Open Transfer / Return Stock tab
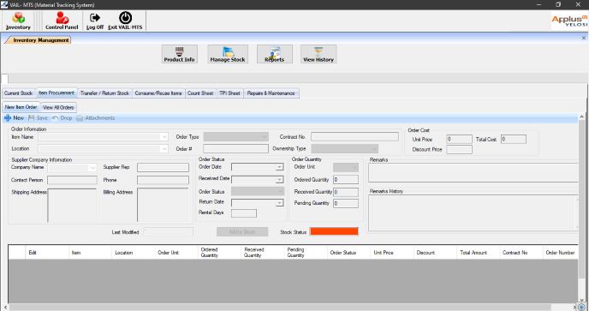Viewport: 589px width, 311px height. coord(104,93)
